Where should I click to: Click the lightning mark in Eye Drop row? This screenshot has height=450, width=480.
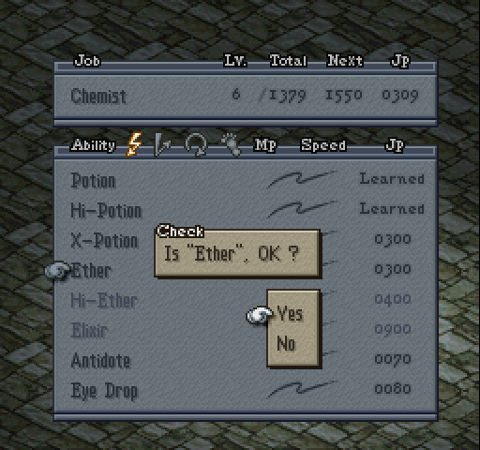(302, 389)
